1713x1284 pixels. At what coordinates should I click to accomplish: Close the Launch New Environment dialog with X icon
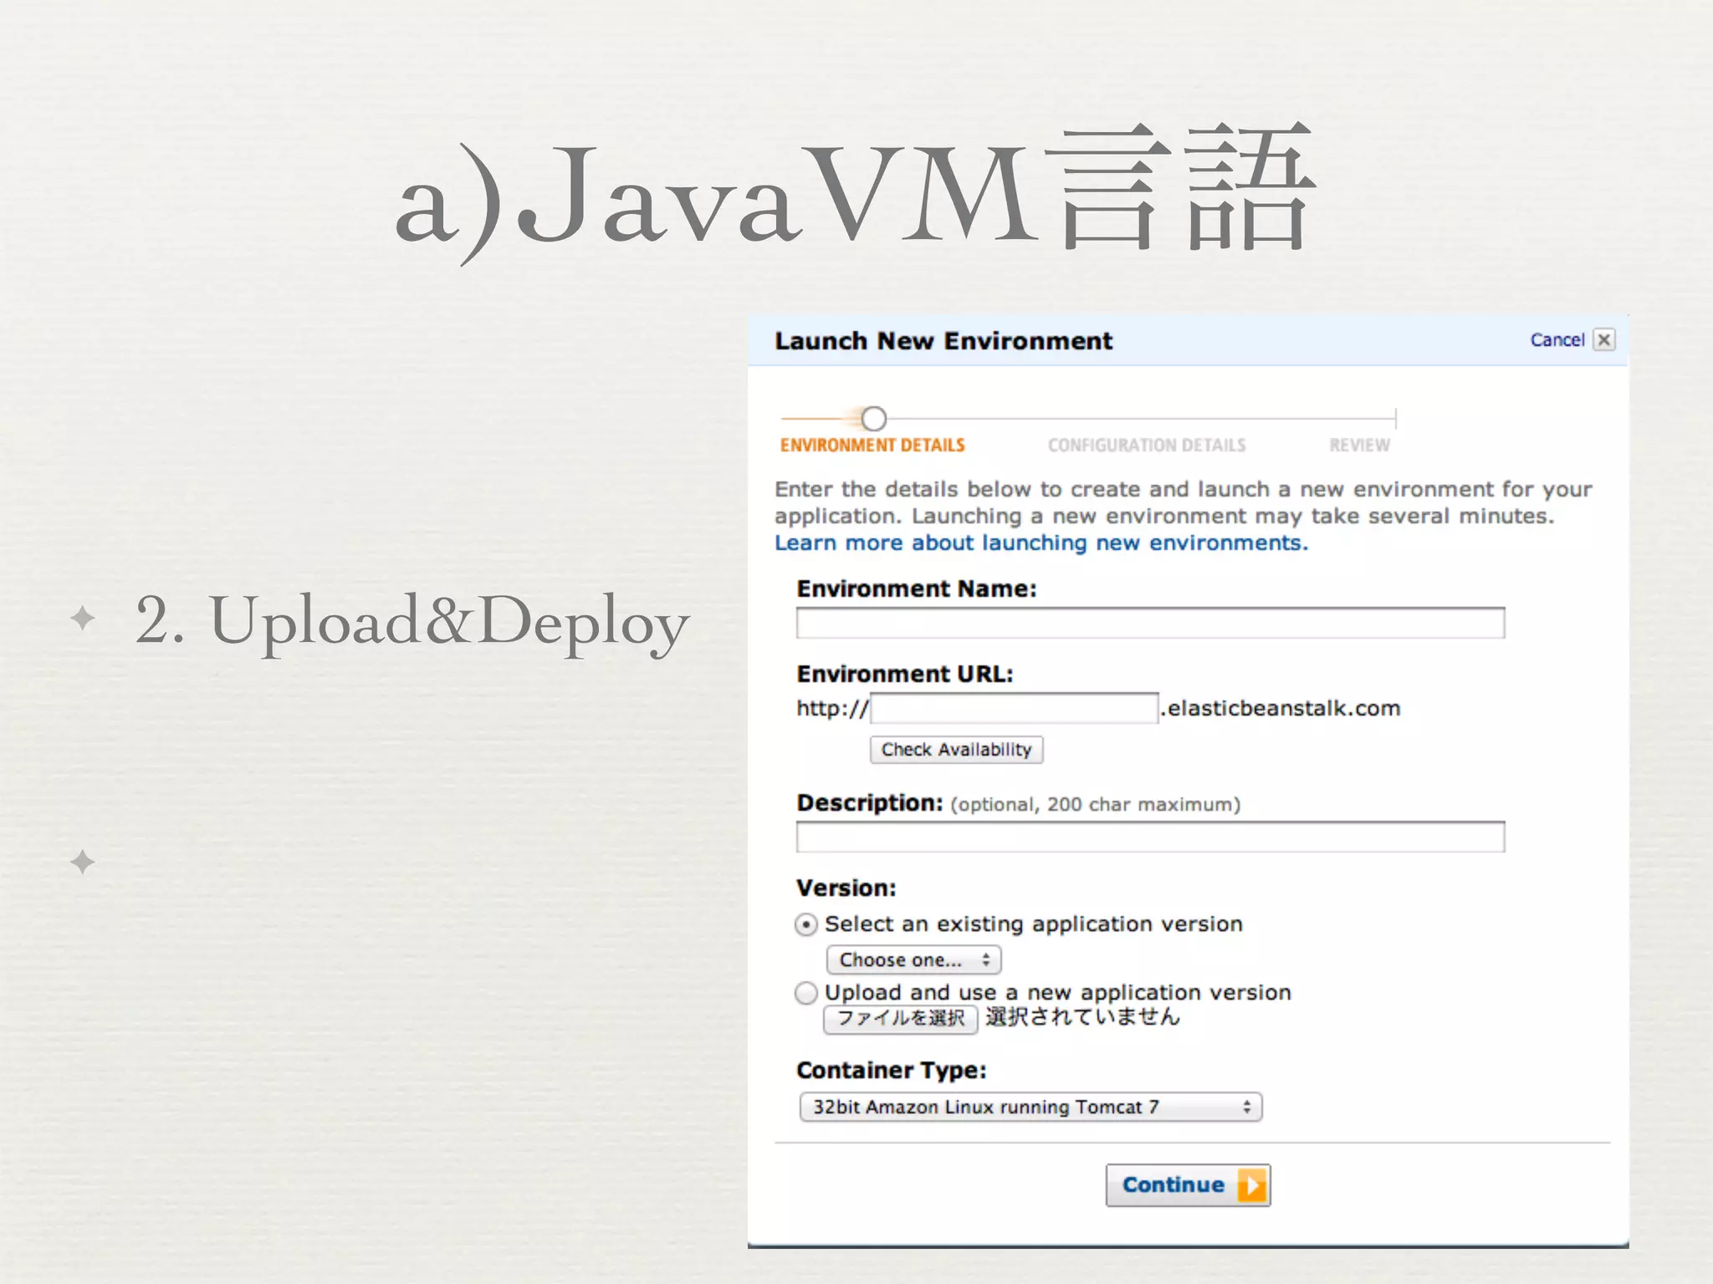pyautogui.click(x=1603, y=339)
